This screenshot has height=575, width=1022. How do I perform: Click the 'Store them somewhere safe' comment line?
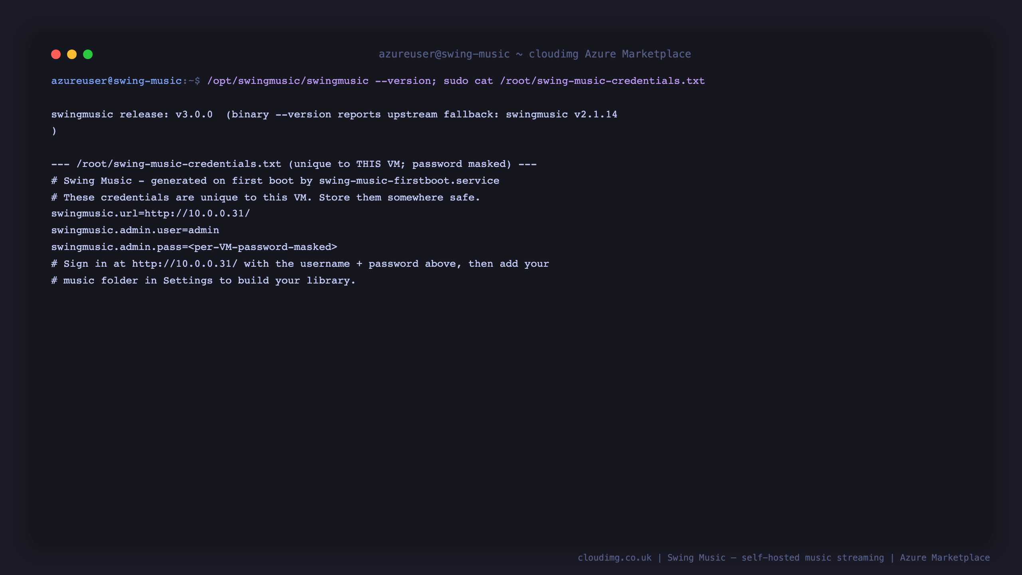tap(265, 198)
